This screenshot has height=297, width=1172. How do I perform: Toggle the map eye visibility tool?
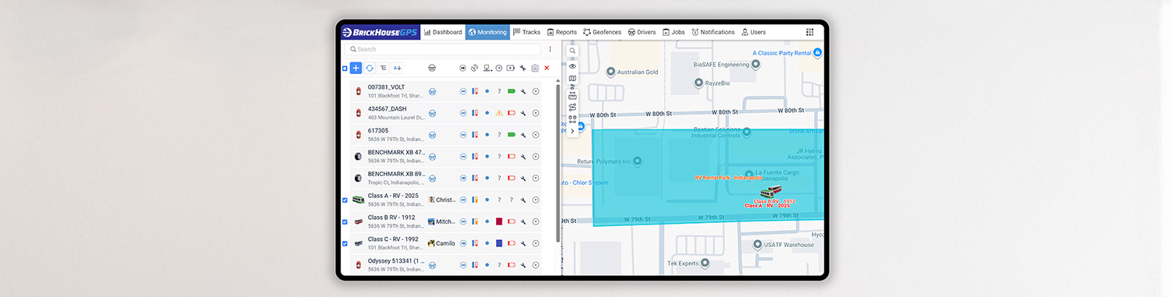(x=573, y=67)
